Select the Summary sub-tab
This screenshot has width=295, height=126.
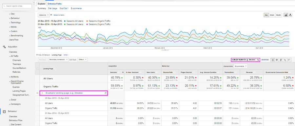coord(42,9)
